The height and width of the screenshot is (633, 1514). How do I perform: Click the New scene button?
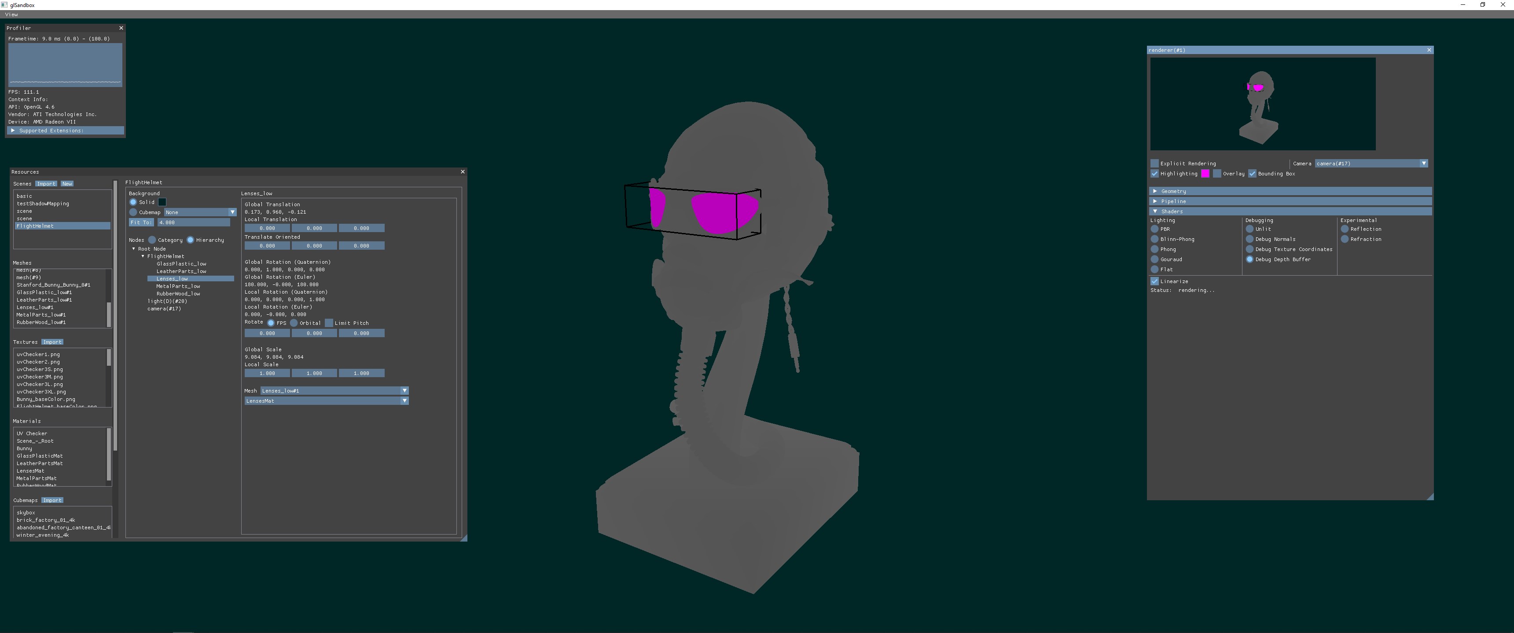67,184
